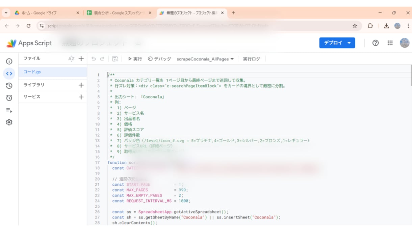Sort files alphabetically with AZ icon
Screen dimensions: 412x232
(71, 59)
